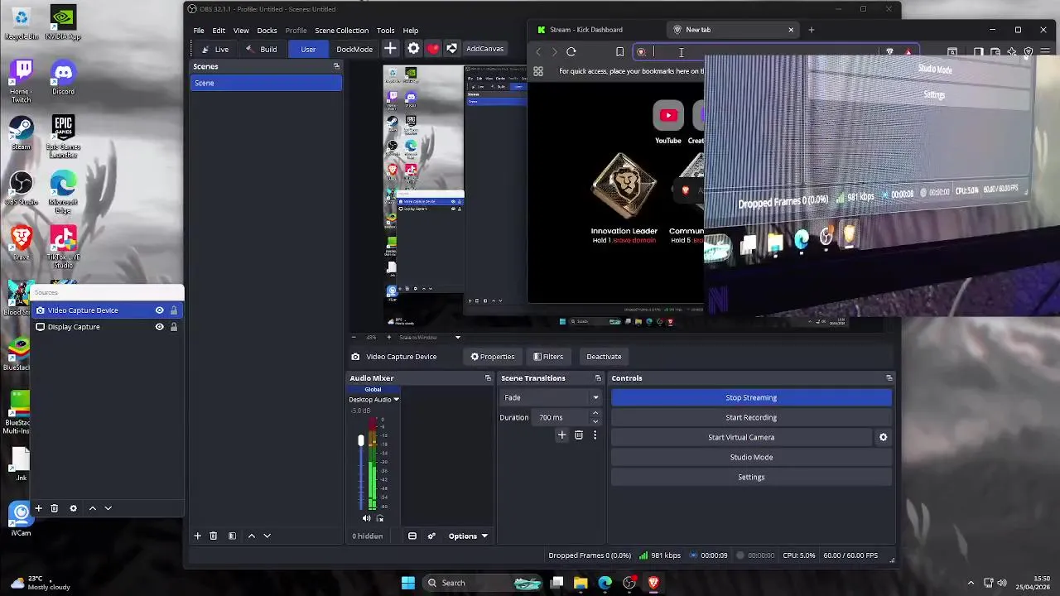The height and width of the screenshot is (596, 1060).
Task: Toggle the lock on Display Capture
Action: click(x=173, y=327)
